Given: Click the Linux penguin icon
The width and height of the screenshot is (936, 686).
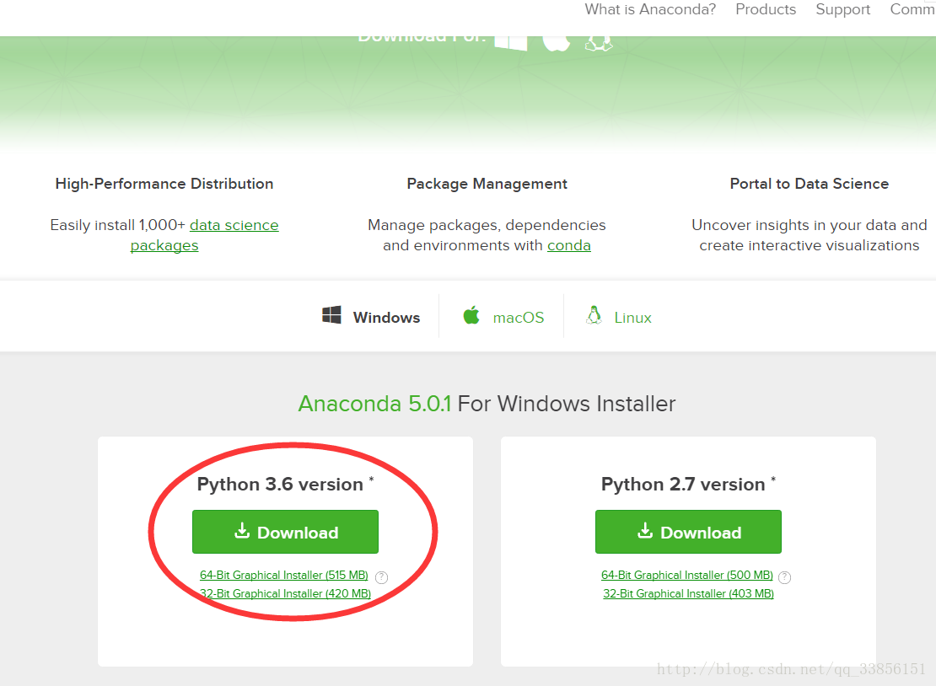Looking at the screenshot, I should tap(594, 315).
